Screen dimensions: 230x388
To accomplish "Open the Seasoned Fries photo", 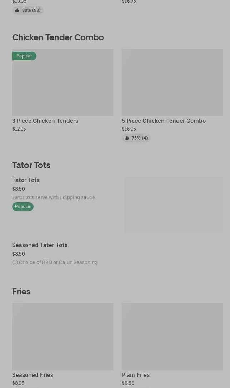I will 62,336.
